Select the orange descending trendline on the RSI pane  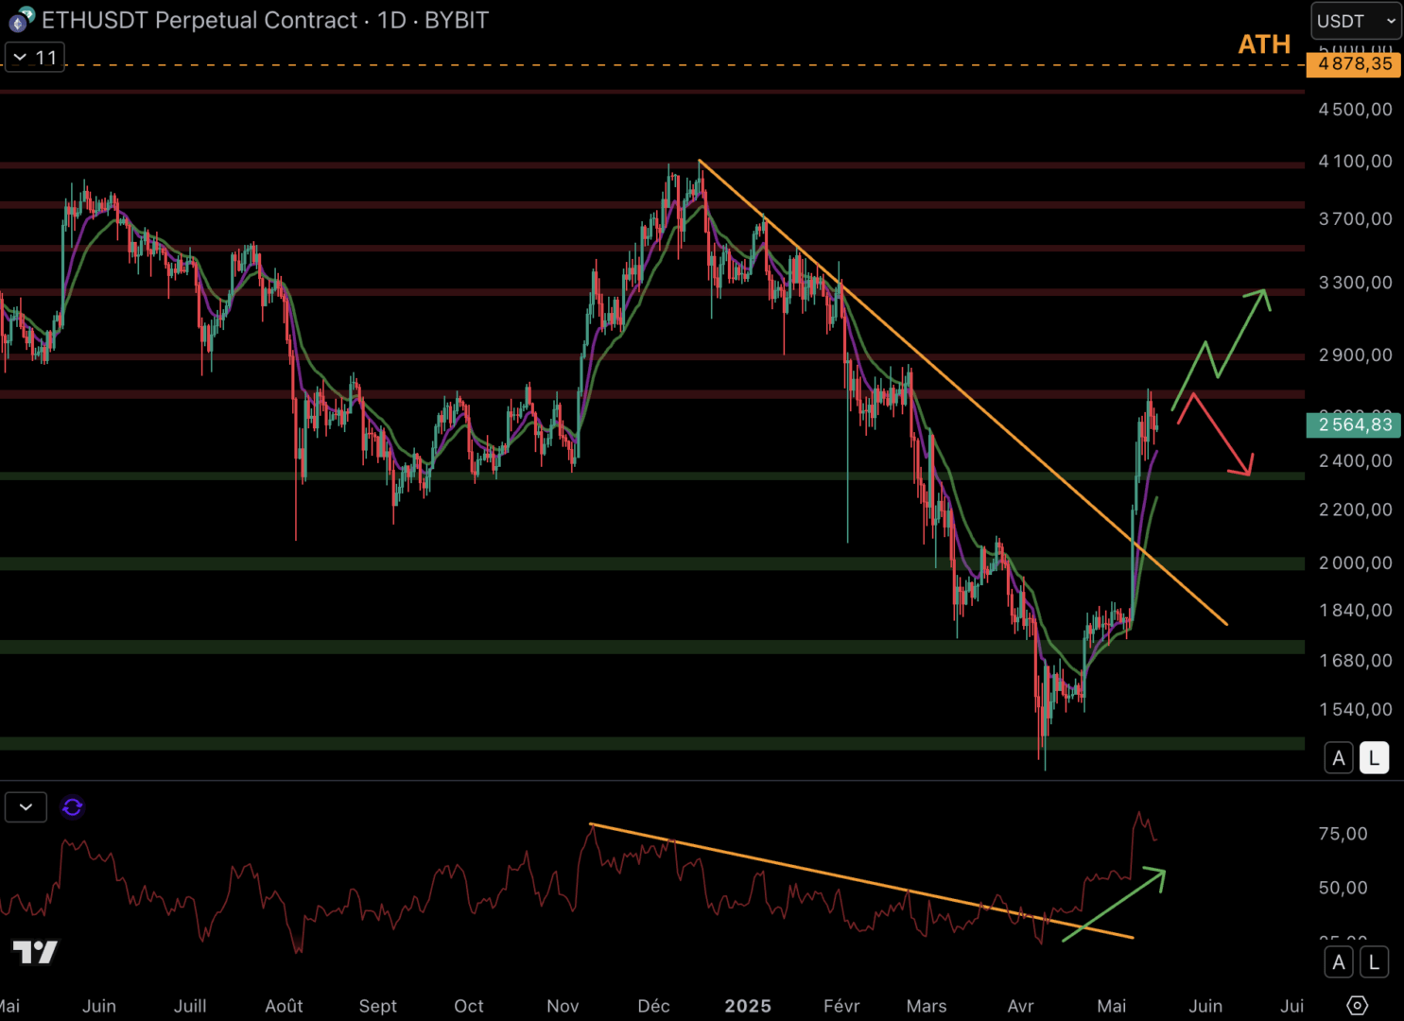point(861,881)
